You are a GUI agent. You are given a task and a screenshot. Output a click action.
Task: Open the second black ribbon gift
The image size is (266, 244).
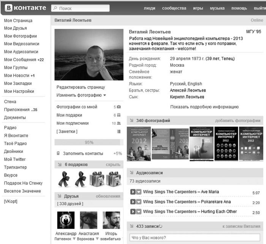pos(81,179)
